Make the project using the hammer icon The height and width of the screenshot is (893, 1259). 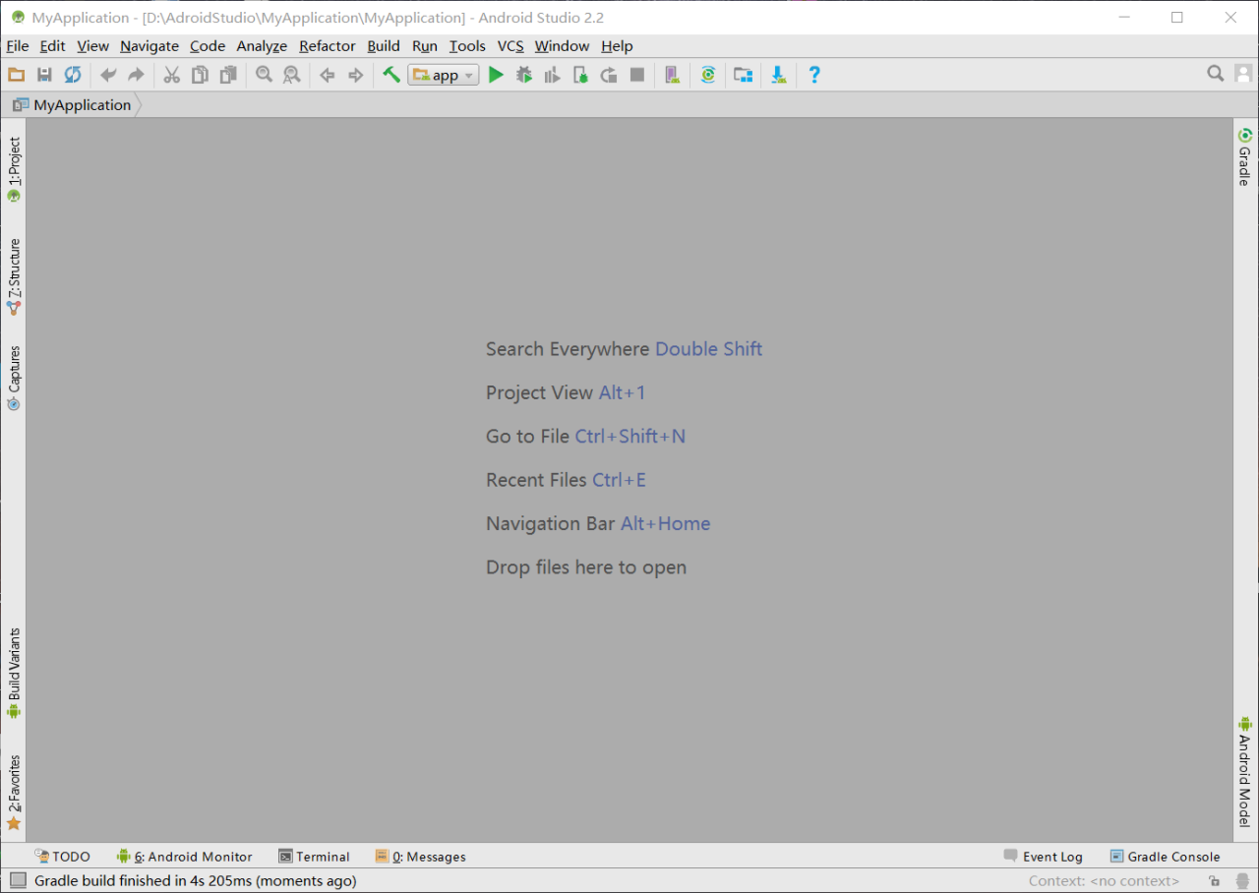click(x=390, y=75)
